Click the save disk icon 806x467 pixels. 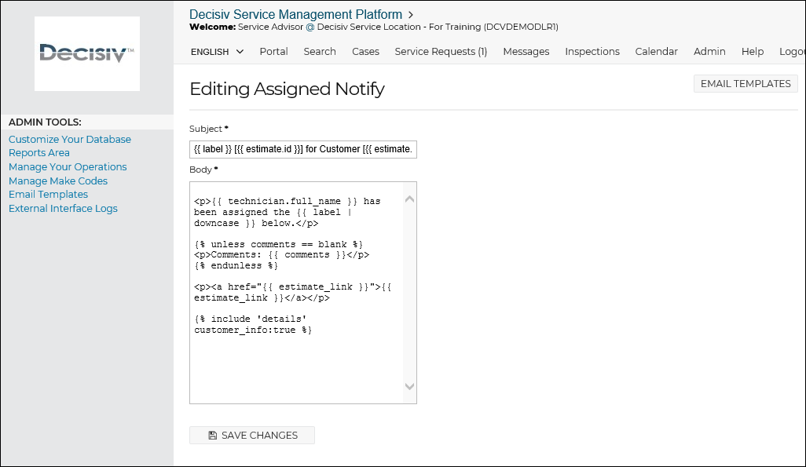(x=212, y=435)
